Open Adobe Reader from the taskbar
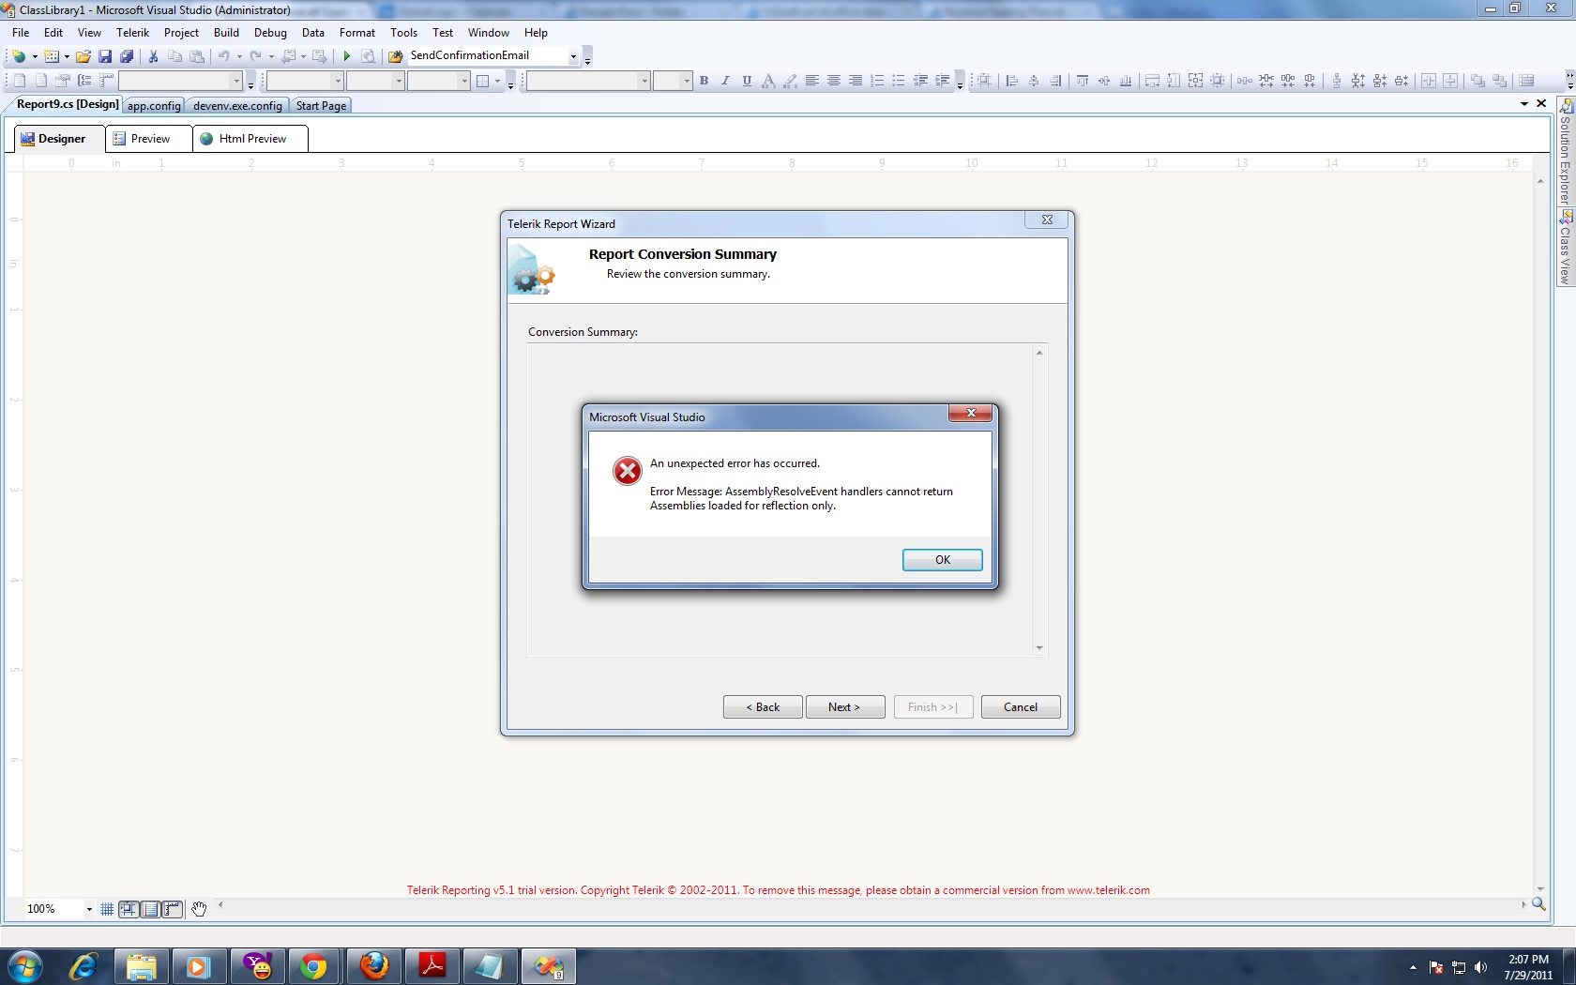 [432, 966]
